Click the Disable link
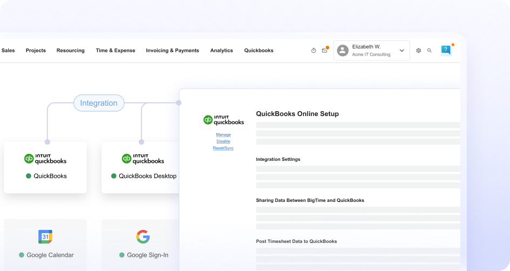This screenshot has width=510, height=271. [223, 141]
